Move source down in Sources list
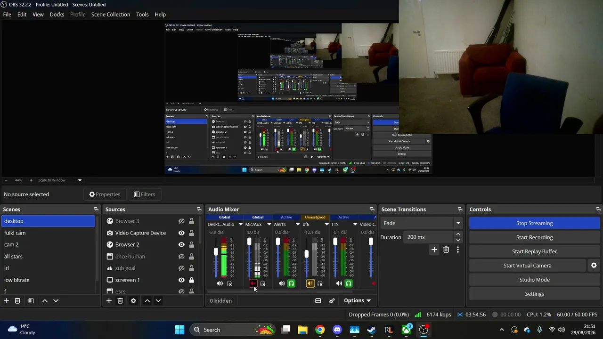Screen dimensions: 603x339 pyautogui.click(x=158, y=300)
